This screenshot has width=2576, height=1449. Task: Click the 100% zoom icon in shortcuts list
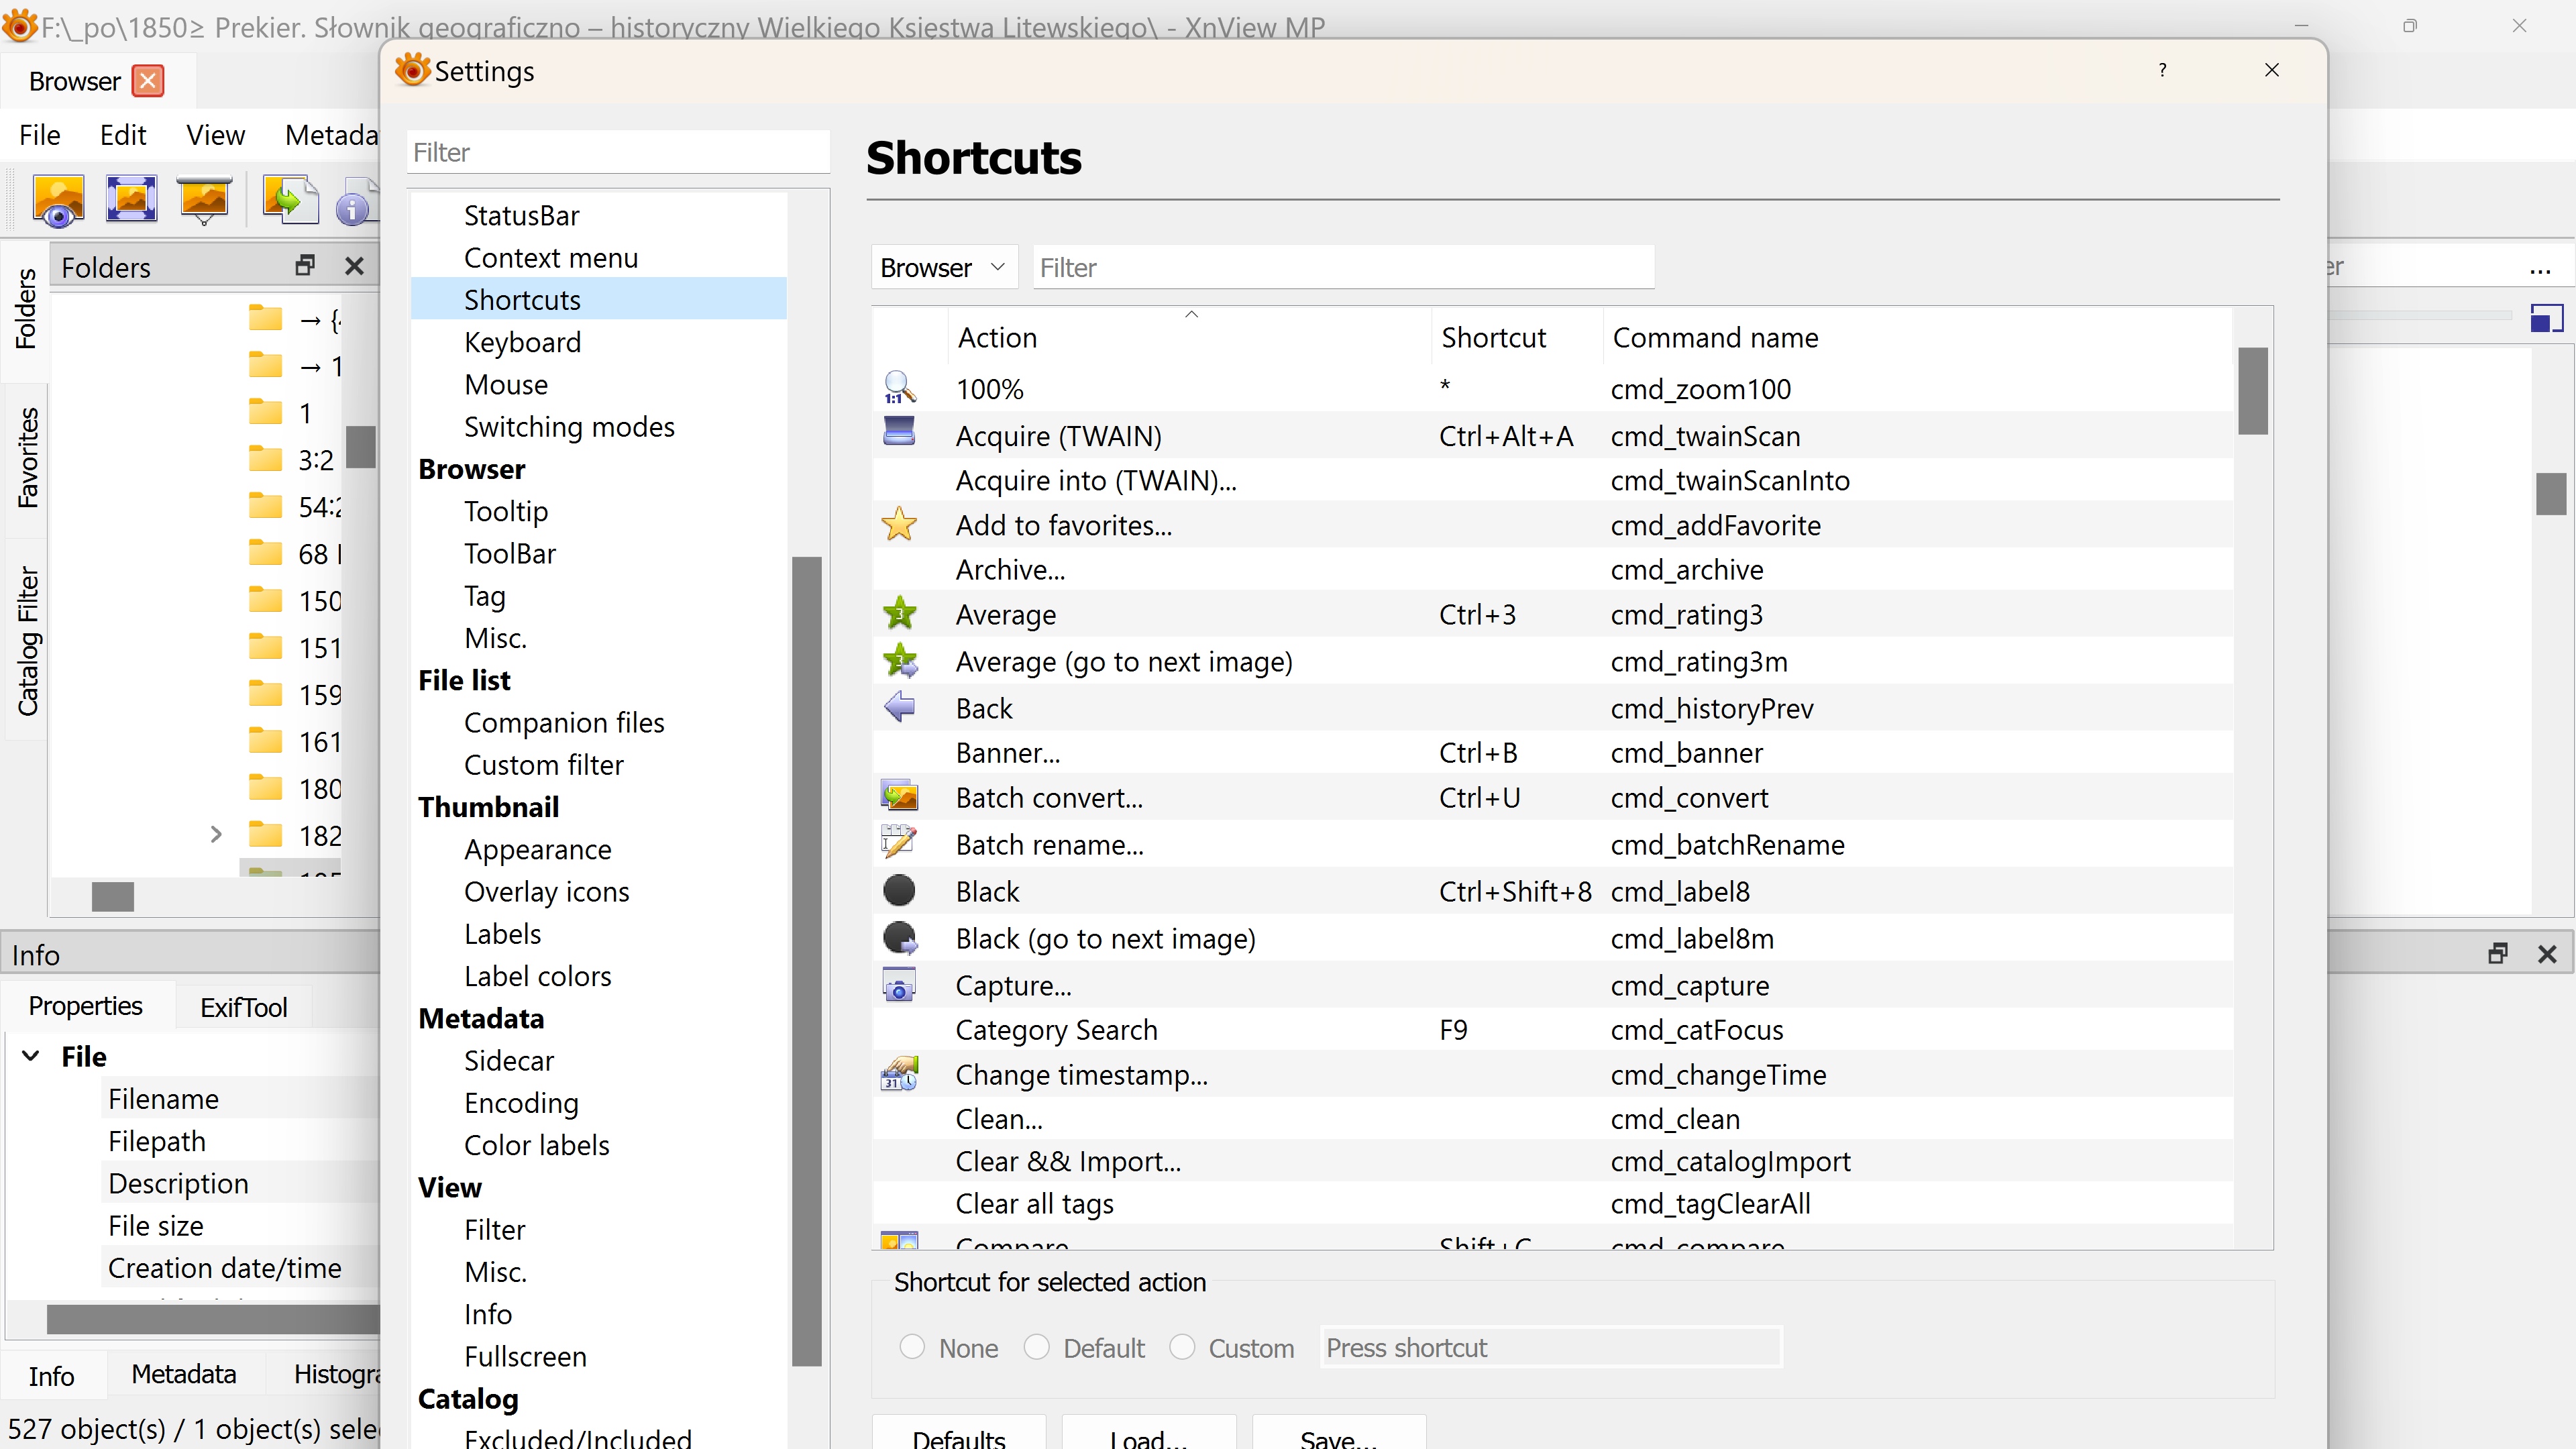point(899,388)
